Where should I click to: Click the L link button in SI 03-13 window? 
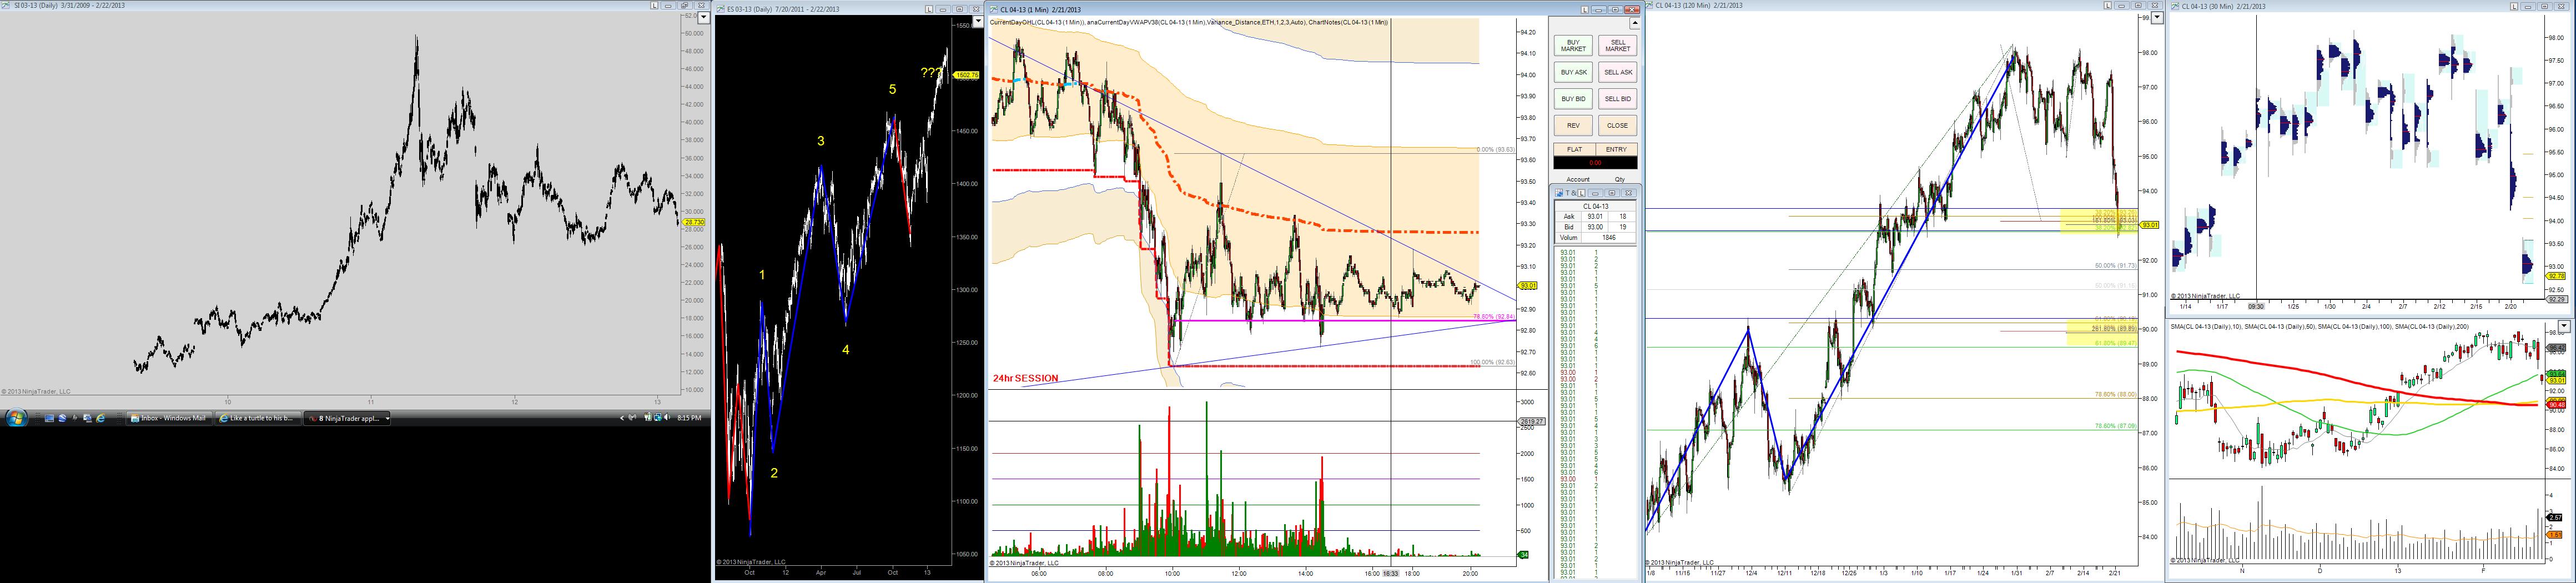coord(654,6)
